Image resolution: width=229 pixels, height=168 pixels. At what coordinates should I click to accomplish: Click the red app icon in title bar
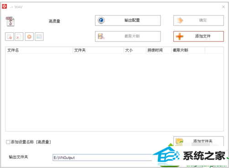[5, 6]
